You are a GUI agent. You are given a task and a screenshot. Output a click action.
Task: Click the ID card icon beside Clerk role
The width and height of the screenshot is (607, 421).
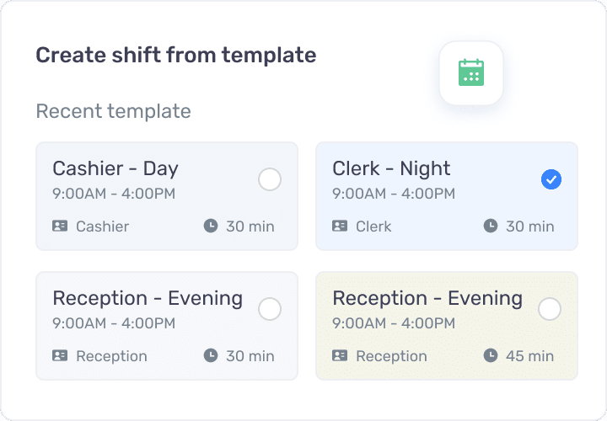tap(340, 226)
